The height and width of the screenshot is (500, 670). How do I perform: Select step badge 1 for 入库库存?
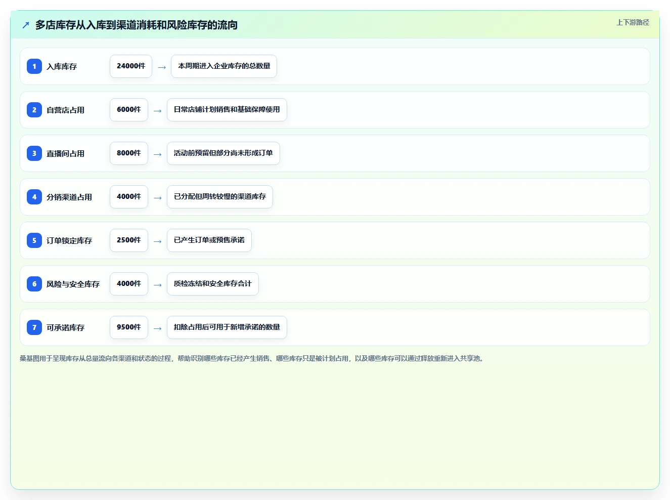(x=34, y=66)
